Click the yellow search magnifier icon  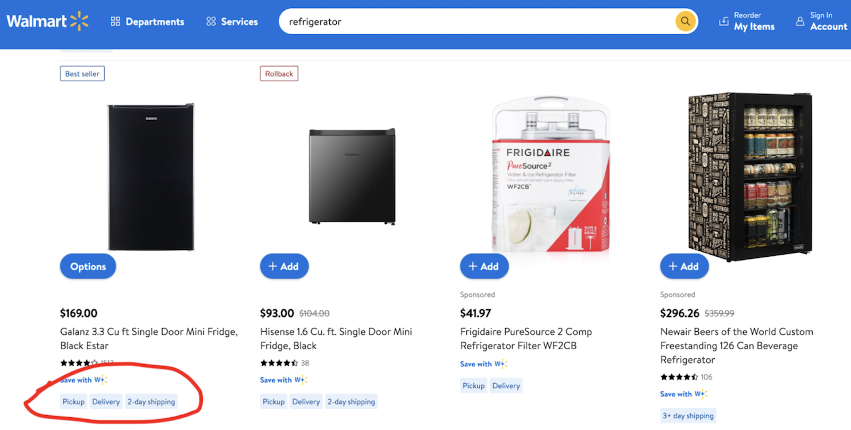tap(685, 22)
